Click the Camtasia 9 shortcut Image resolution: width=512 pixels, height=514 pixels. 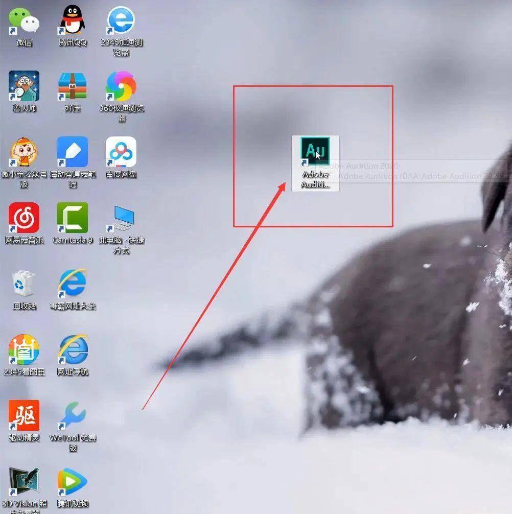(x=73, y=218)
